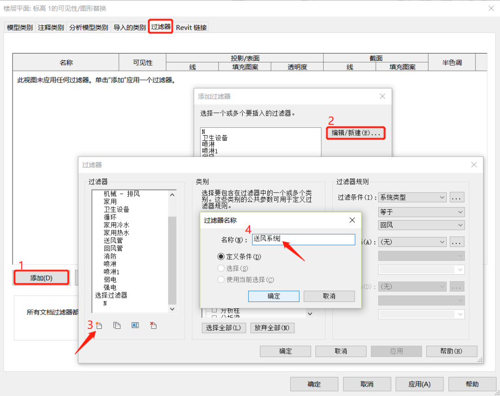Viewport: 500px width, 396px height.
Task: Select 强电 in the filter list
Action: click(110, 288)
